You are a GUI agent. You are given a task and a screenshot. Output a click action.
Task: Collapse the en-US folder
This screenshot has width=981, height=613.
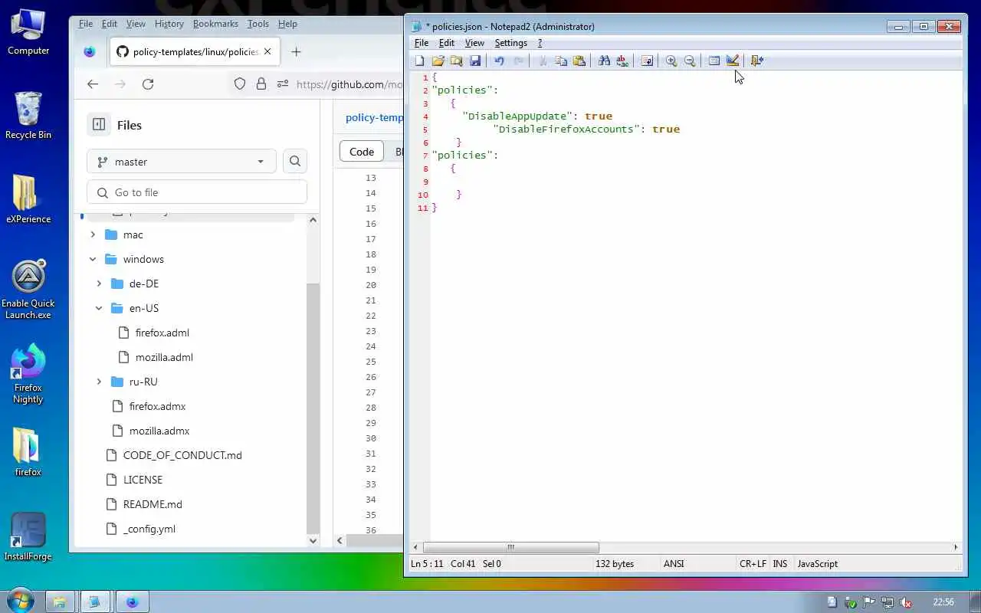pyautogui.click(x=99, y=308)
